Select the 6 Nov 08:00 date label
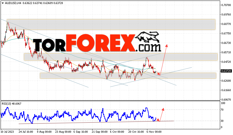The image size is (233, 135). click(154, 132)
